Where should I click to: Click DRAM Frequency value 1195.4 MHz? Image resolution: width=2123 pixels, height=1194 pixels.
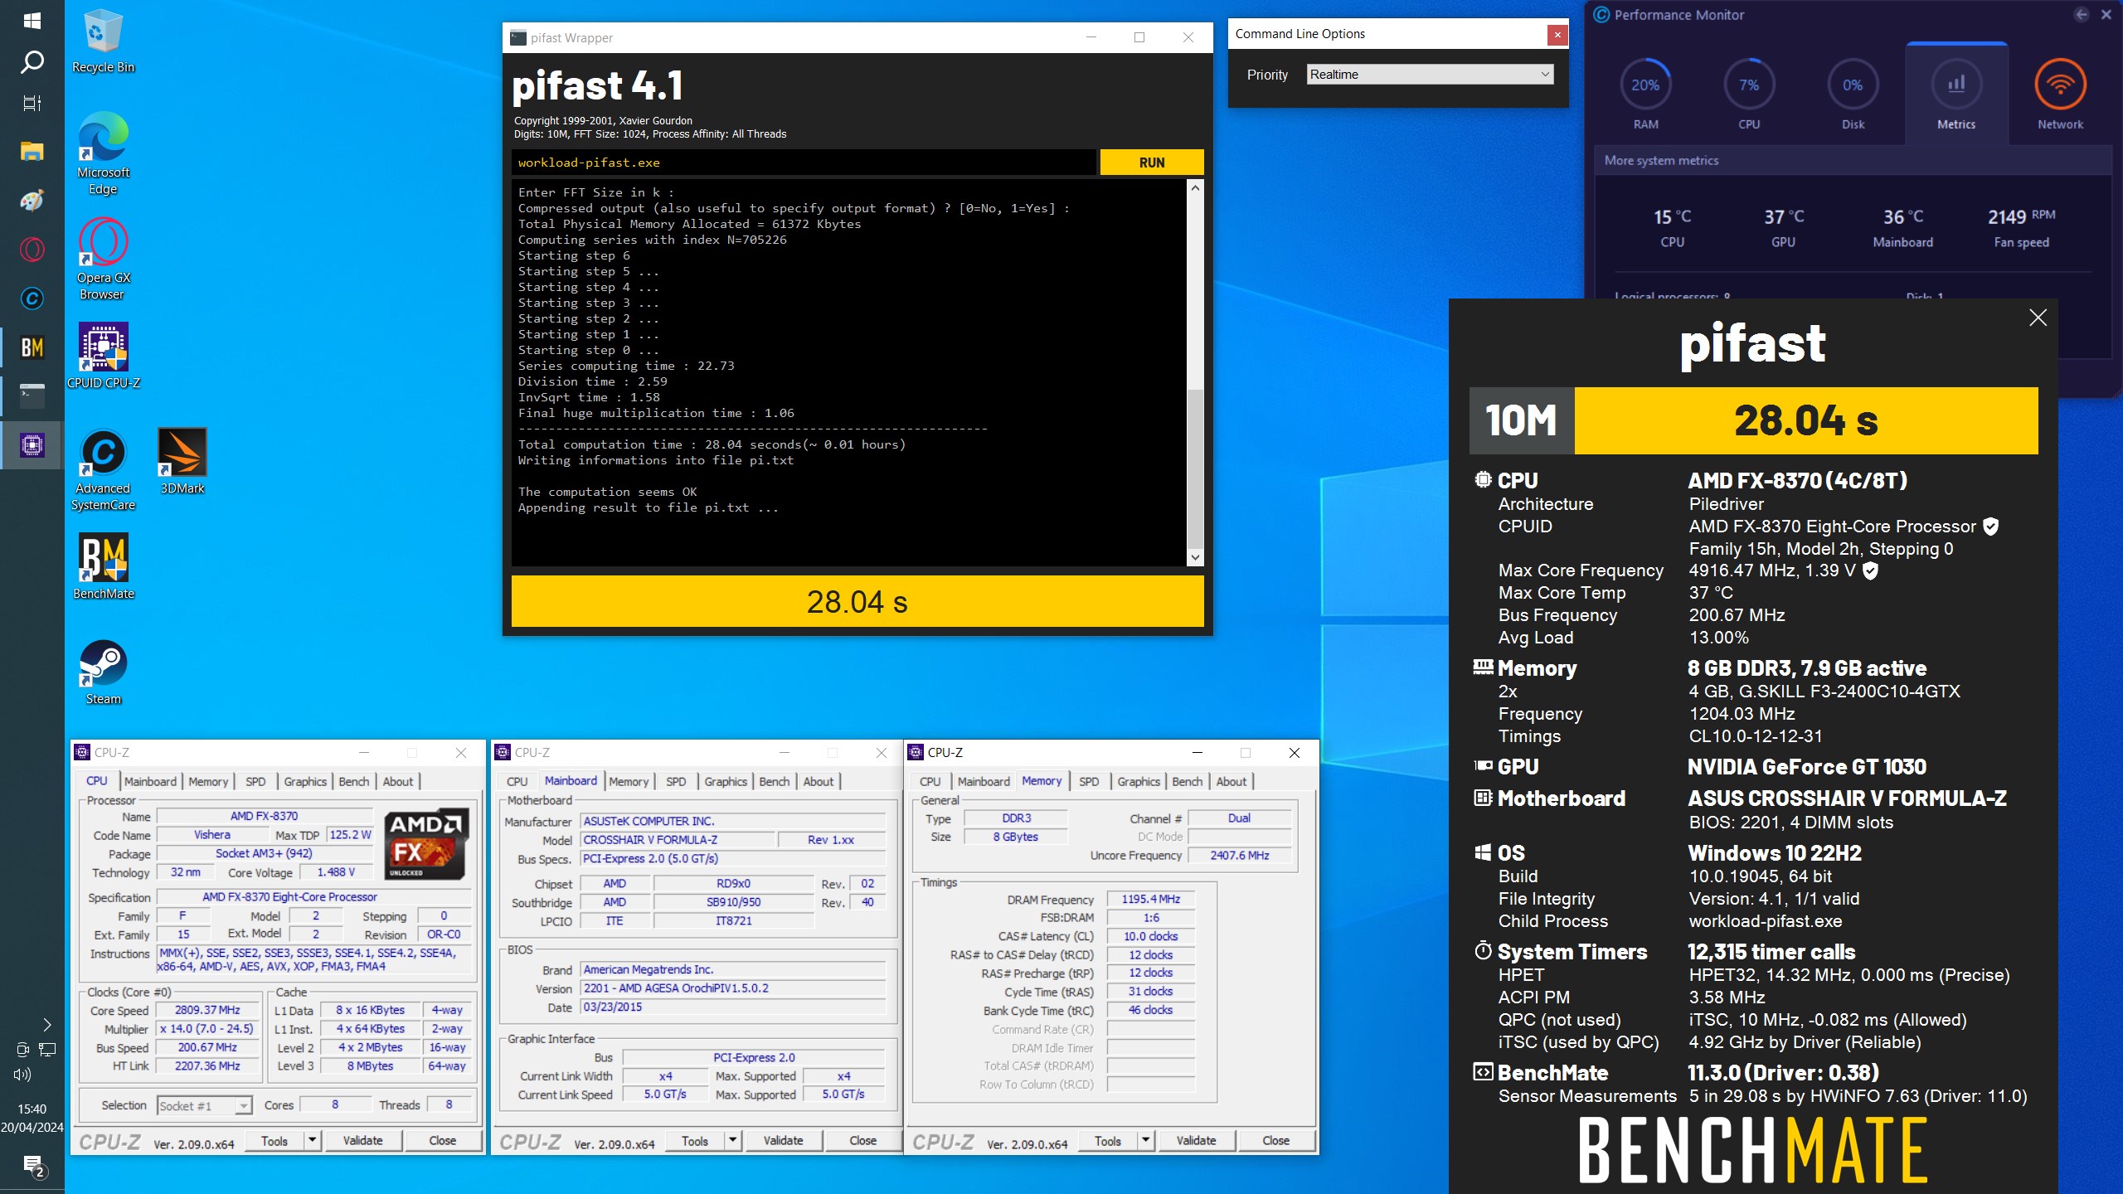tap(1151, 899)
